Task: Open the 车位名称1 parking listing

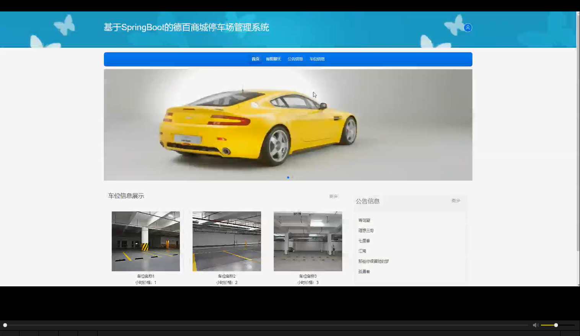Action: [145, 241]
